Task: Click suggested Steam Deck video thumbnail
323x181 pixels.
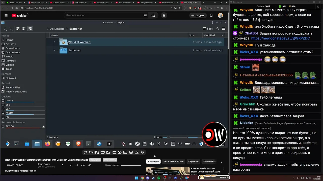Action: point(168,171)
